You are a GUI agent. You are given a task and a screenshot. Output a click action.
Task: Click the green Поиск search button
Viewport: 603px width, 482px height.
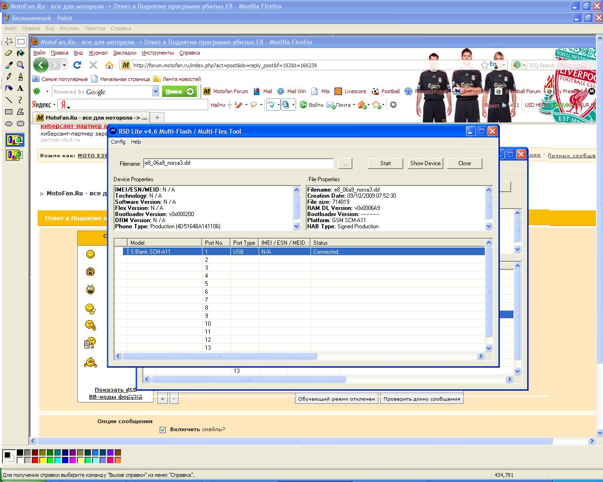point(179,91)
